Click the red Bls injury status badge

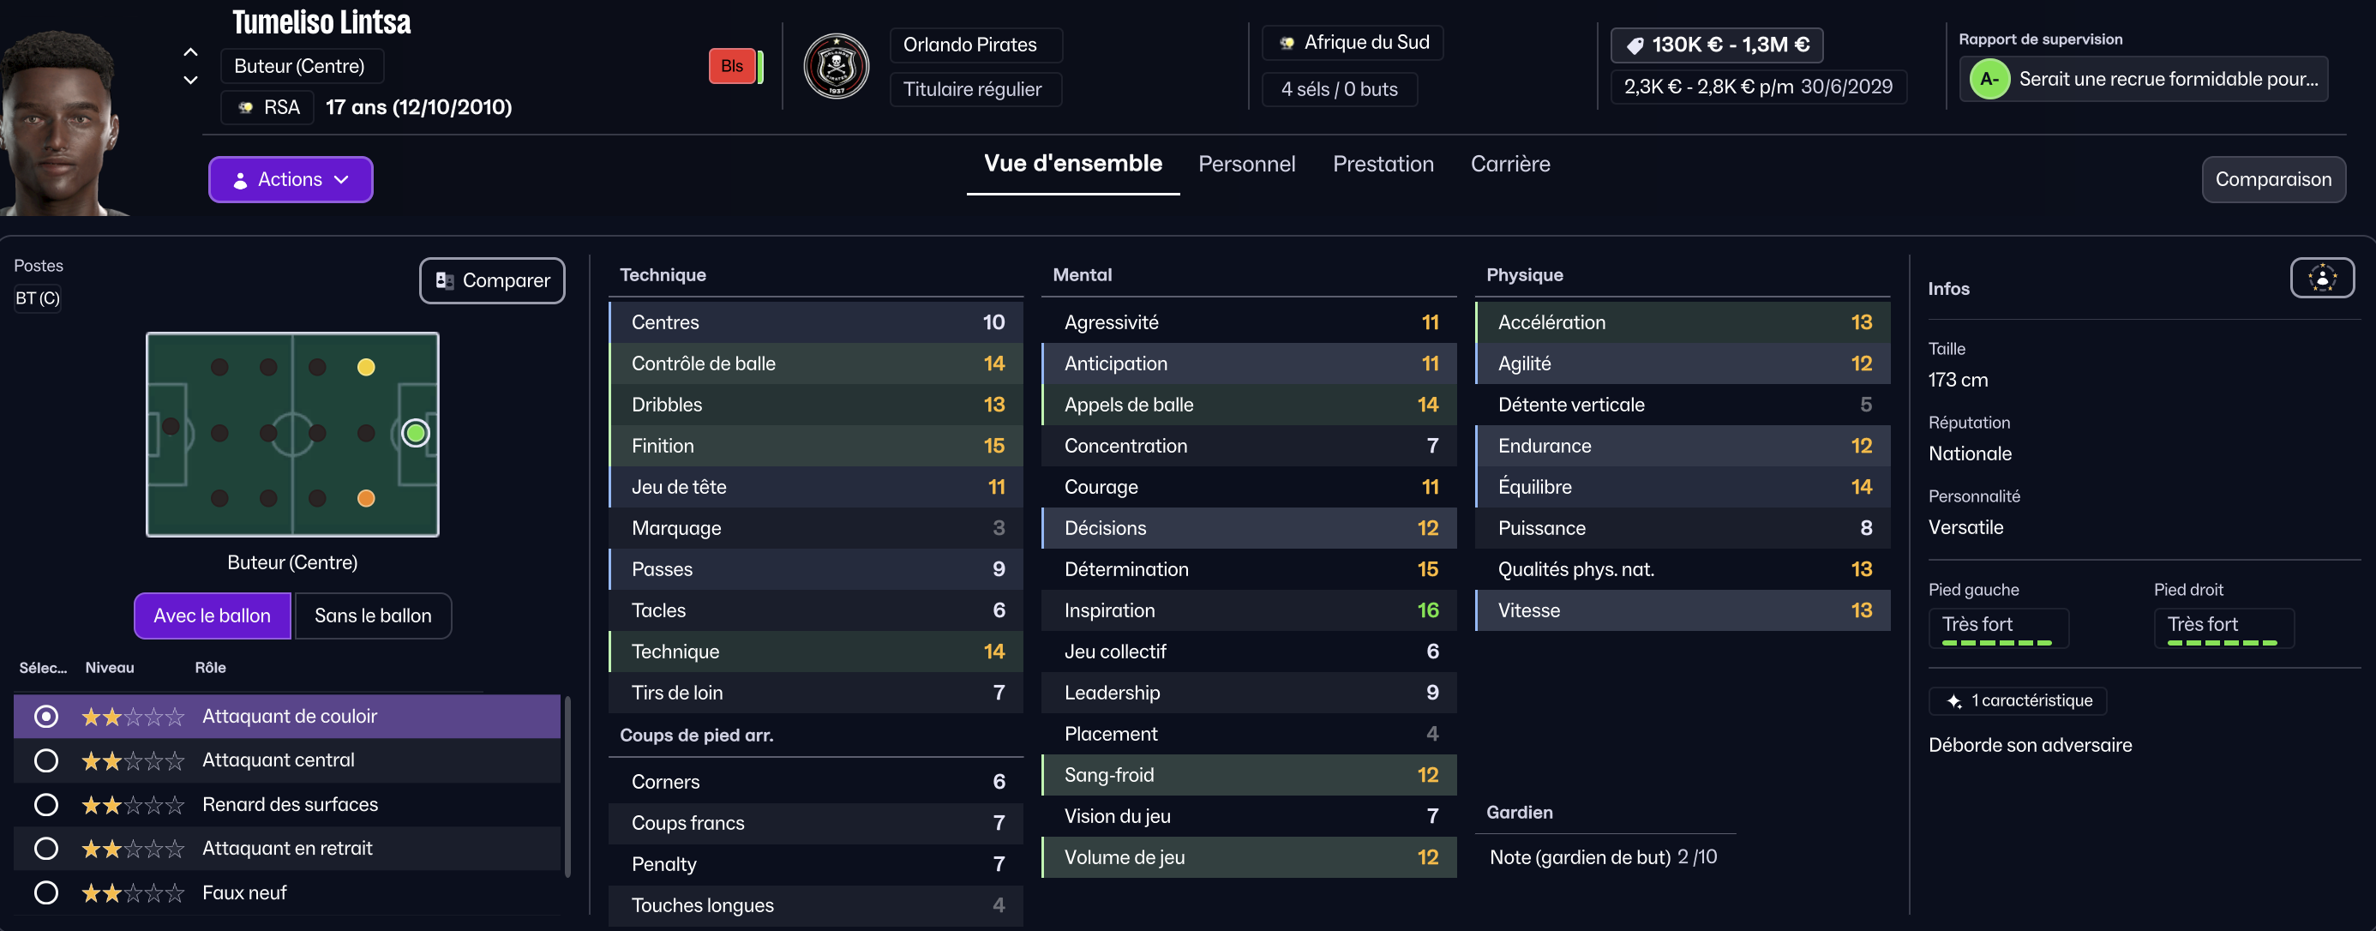click(732, 66)
